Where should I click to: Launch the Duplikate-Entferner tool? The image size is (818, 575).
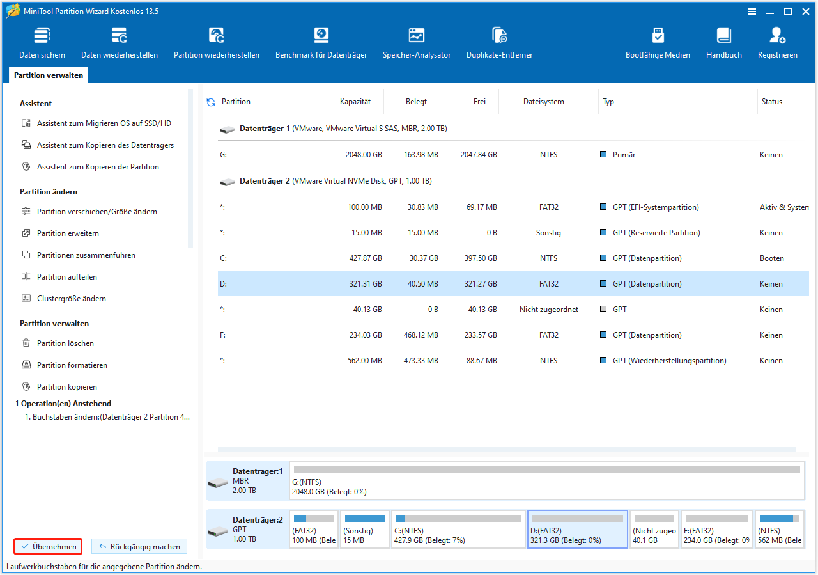[499, 43]
